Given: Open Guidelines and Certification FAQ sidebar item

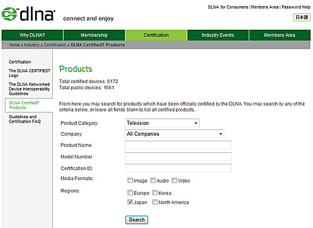Looking at the screenshot, I should (x=25, y=119).
